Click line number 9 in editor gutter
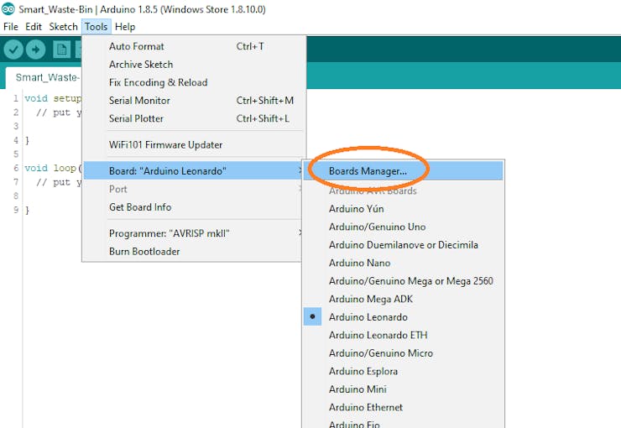Screen dimensions: 621x428 tap(16, 210)
